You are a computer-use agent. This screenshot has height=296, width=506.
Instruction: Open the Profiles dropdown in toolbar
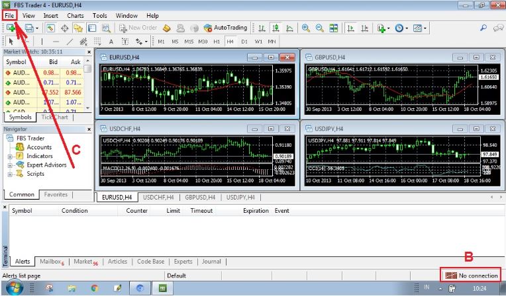coord(31,28)
